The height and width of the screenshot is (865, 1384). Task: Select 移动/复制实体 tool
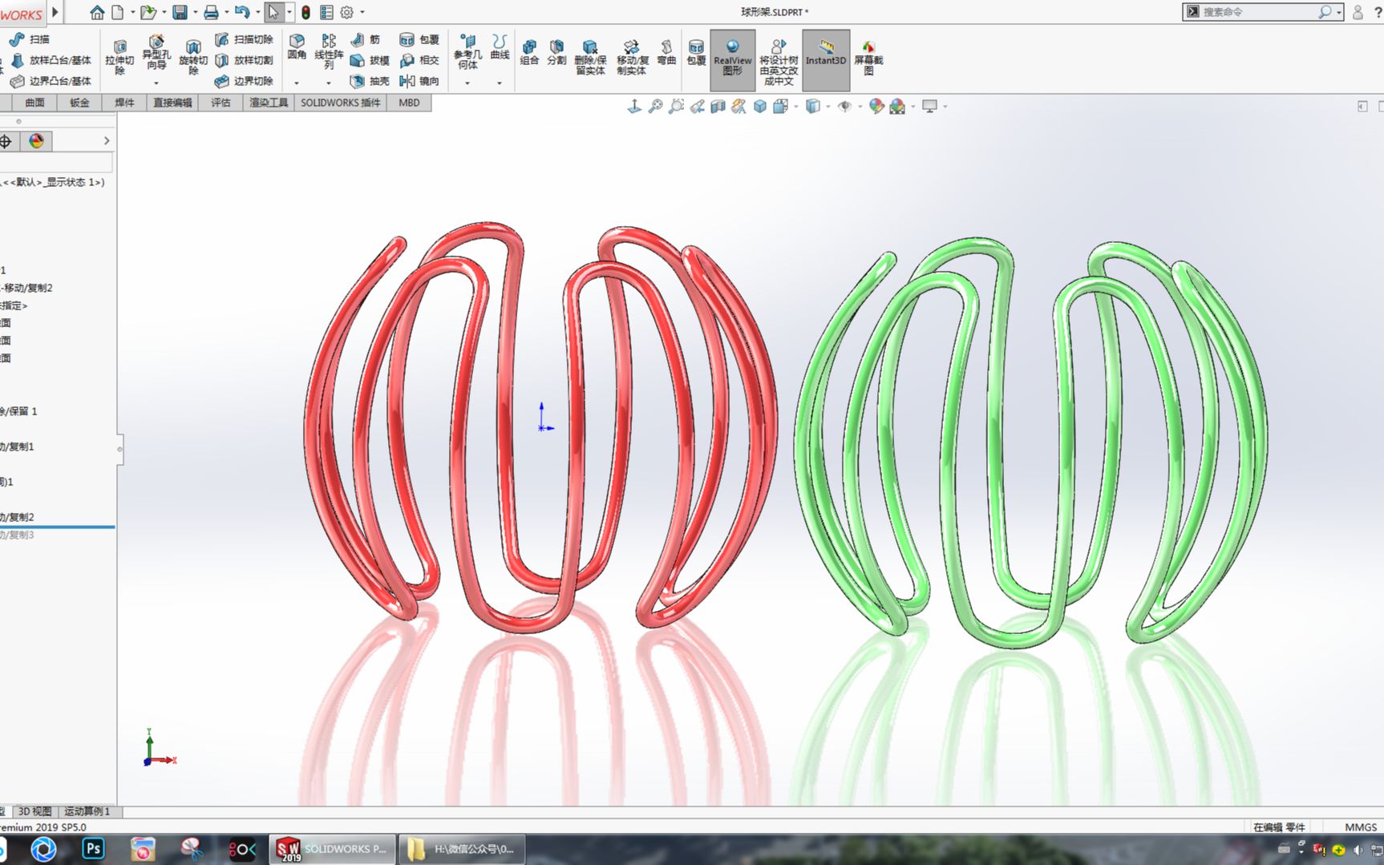(x=632, y=57)
